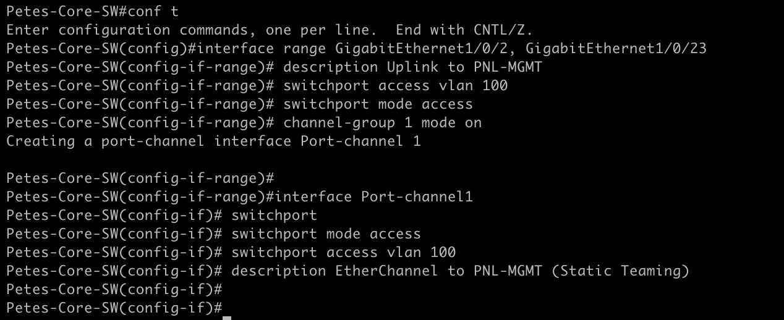Image resolution: width=784 pixels, height=320 pixels.
Task: Click 'switchport access vlan 100' under the Port-channel1 interface
Action: click(x=343, y=252)
